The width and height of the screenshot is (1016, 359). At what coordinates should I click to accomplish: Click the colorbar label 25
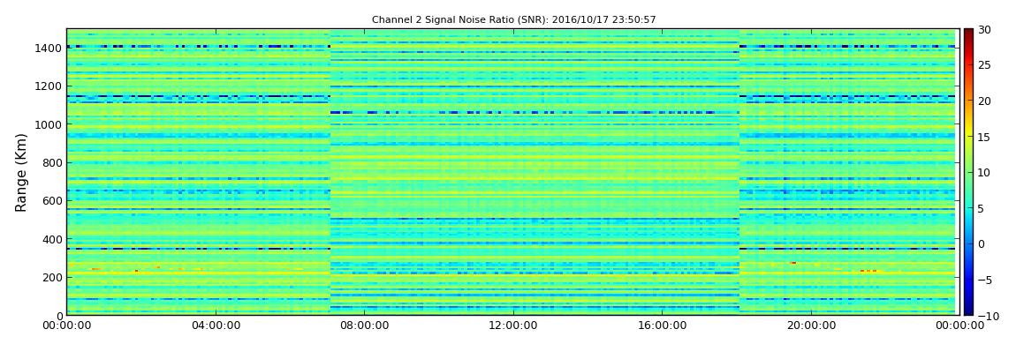[984, 65]
